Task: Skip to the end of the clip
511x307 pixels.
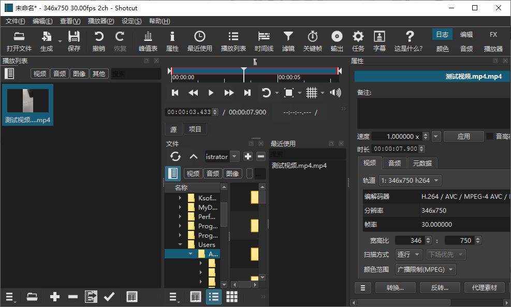Action: click(247, 93)
